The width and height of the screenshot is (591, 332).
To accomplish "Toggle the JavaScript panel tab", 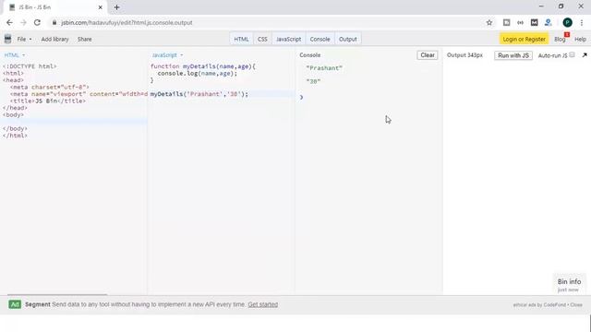I will (288, 39).
